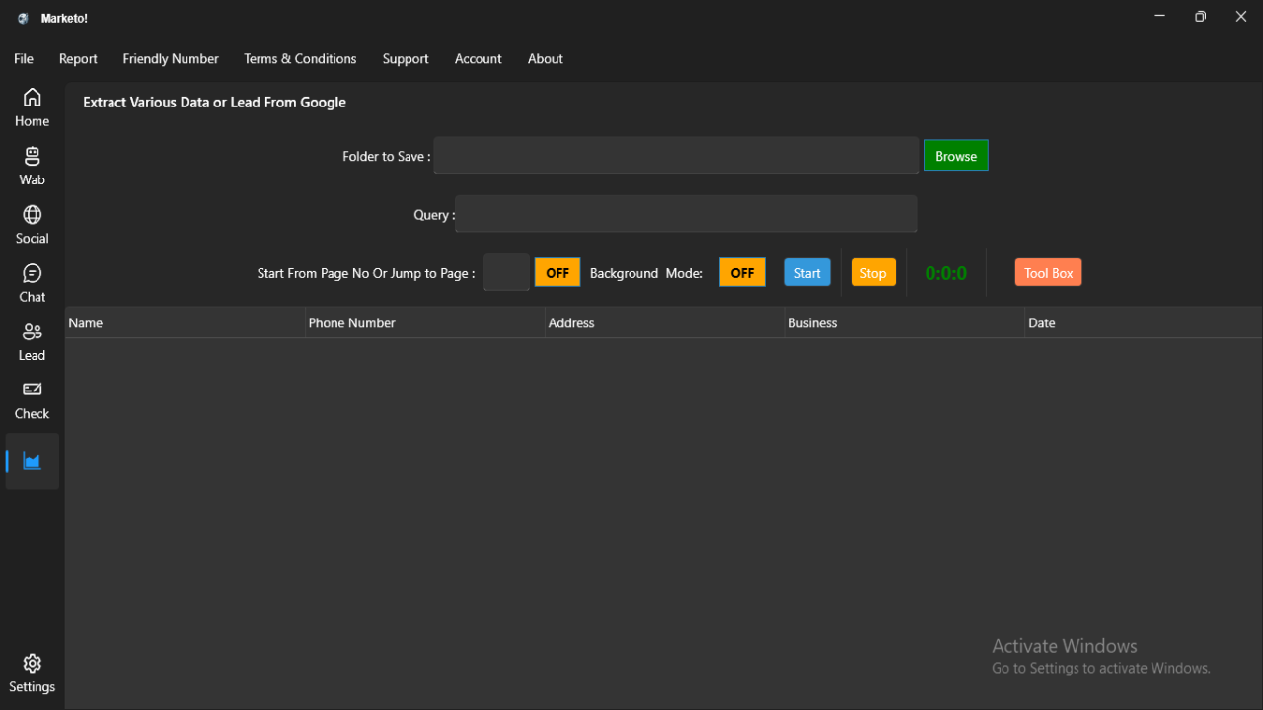Open the Home panel from sidebar
The image size is (1263, 710).
tap(32, 106)
